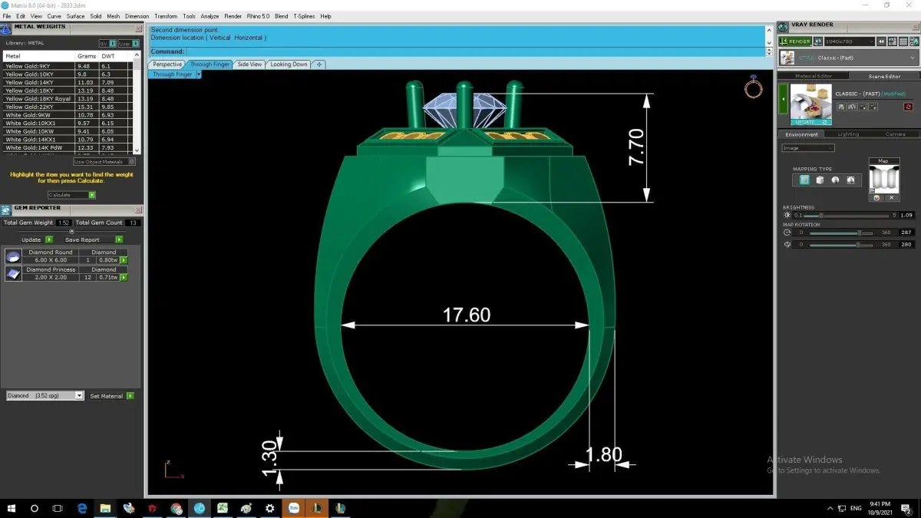Close the Metal Weights panel
Viewport: 921px width, 518px height.
point(138,28)
